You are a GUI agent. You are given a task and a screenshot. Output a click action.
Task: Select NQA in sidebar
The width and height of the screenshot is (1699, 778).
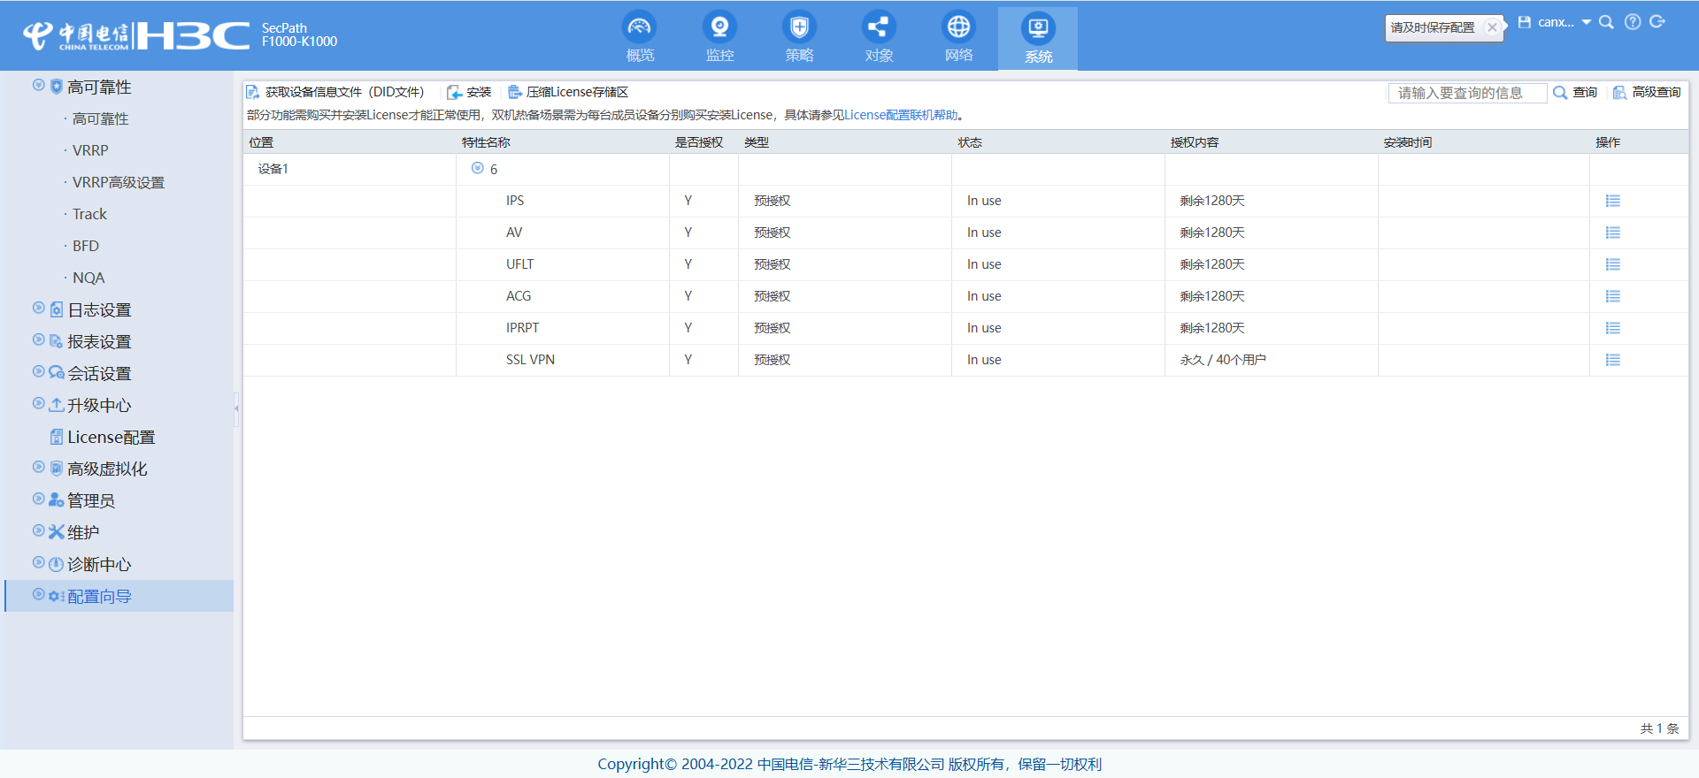[88, 278]
